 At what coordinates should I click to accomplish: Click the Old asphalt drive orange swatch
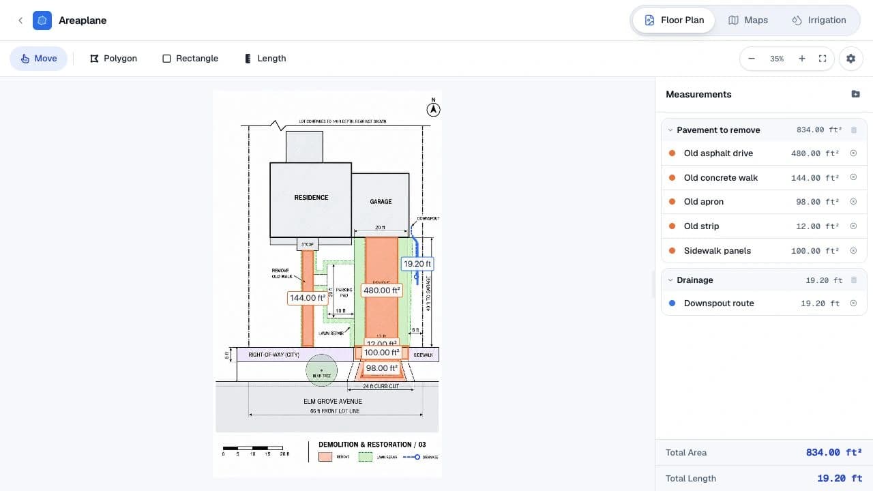(672, 153)
